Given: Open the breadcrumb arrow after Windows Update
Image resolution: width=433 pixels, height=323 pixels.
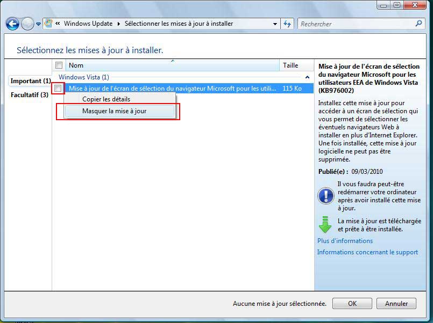Looking at the screenshot, I should (119, 24).
